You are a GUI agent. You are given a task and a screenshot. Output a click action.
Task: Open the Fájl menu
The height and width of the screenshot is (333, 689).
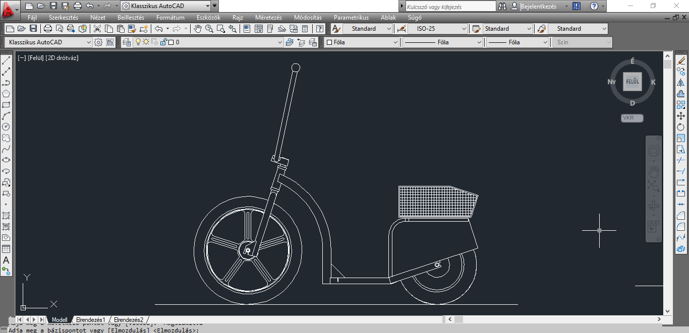[32, 18]
